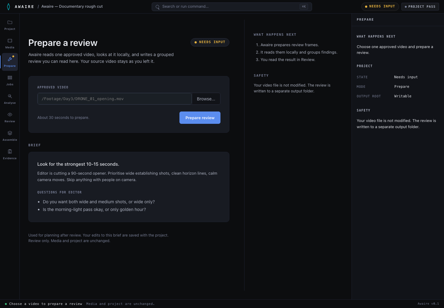
Task: Open the Project folder icon in sidebar
Action: (10, 22)
